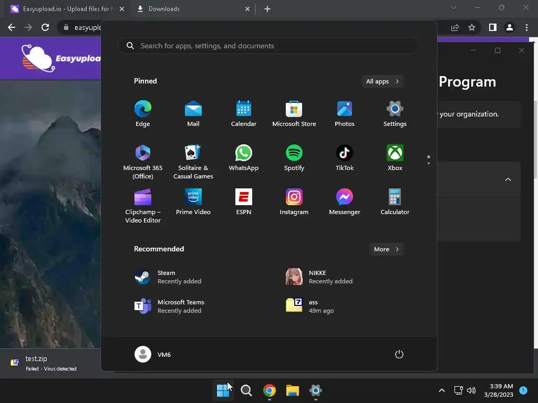Open the Calendar pinned app

pyautogui.click(x=244, y=114)
